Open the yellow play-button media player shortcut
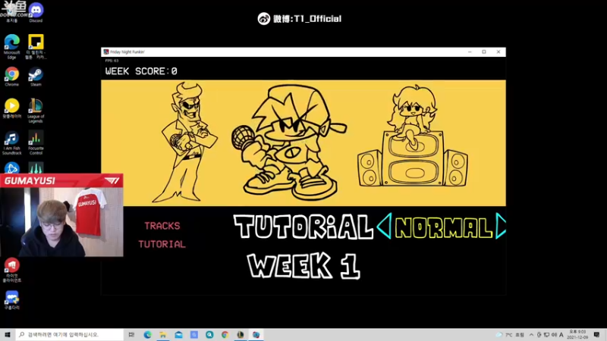607x341 pixels. pos(11,108)
